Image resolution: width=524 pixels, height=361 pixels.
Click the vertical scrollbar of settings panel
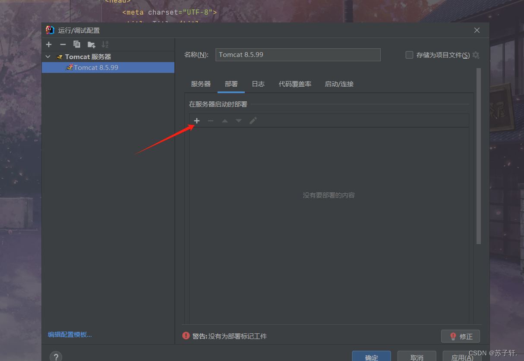click(x=478, y=156)
